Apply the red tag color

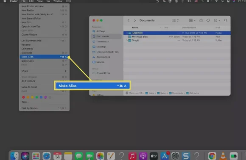pyautogui.click(x=23, y=97)
